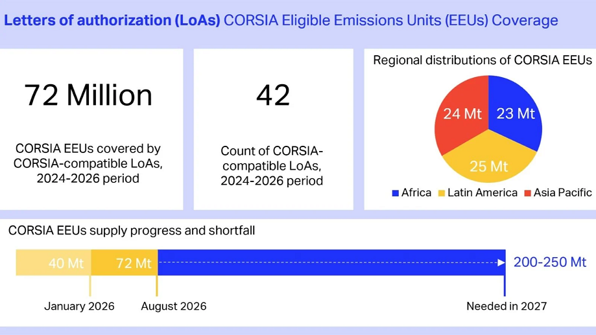Screen dimensions: 596x335
Task: Click the 'January 2026' marker label
Action: (79, 306)
